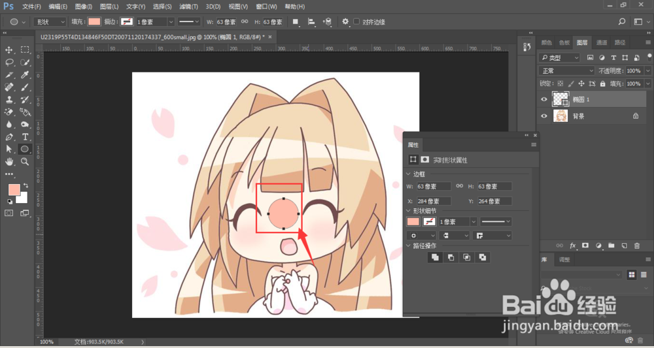Screen dimensions: 654x348
Task: Select the Blur tool
Action: 9,125
